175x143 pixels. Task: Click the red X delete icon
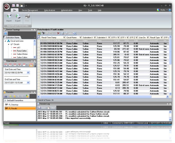(58, 33)
